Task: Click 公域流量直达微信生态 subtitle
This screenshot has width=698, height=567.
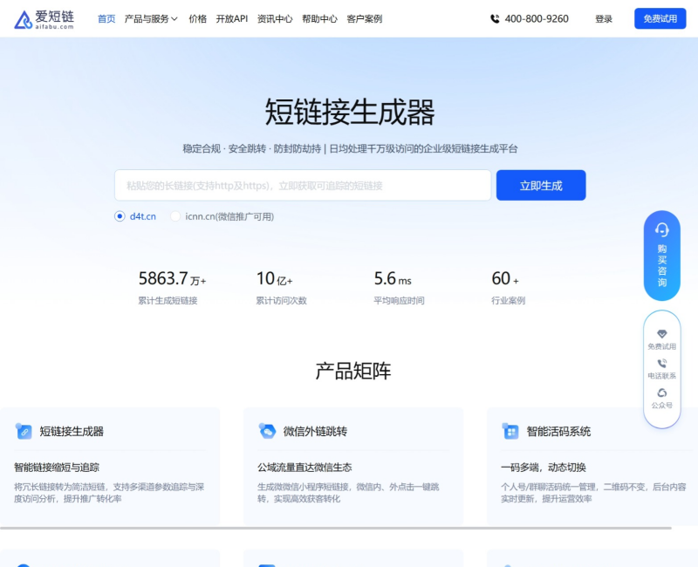Action: tap(305, 468)
